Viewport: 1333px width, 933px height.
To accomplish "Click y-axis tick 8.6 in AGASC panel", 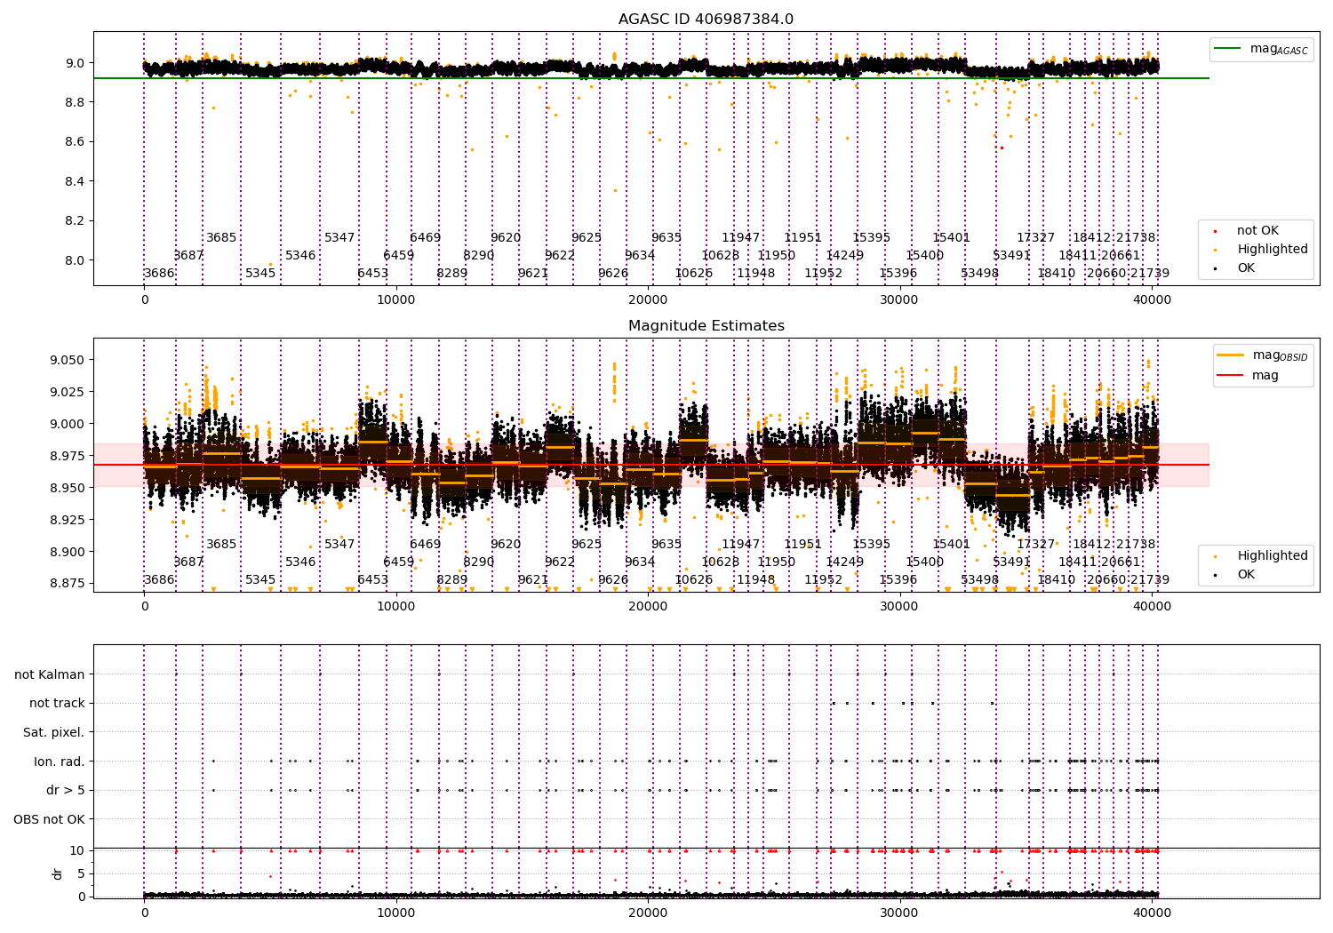I will (x=74, y=141).
